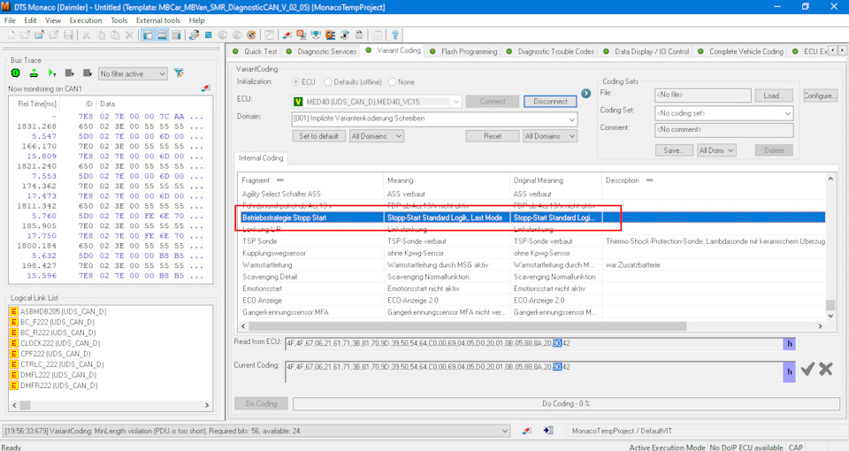Click the ASBMDB205 logical link icon
This screenshot has width=849, height=451.
click(x=14, y=311)
